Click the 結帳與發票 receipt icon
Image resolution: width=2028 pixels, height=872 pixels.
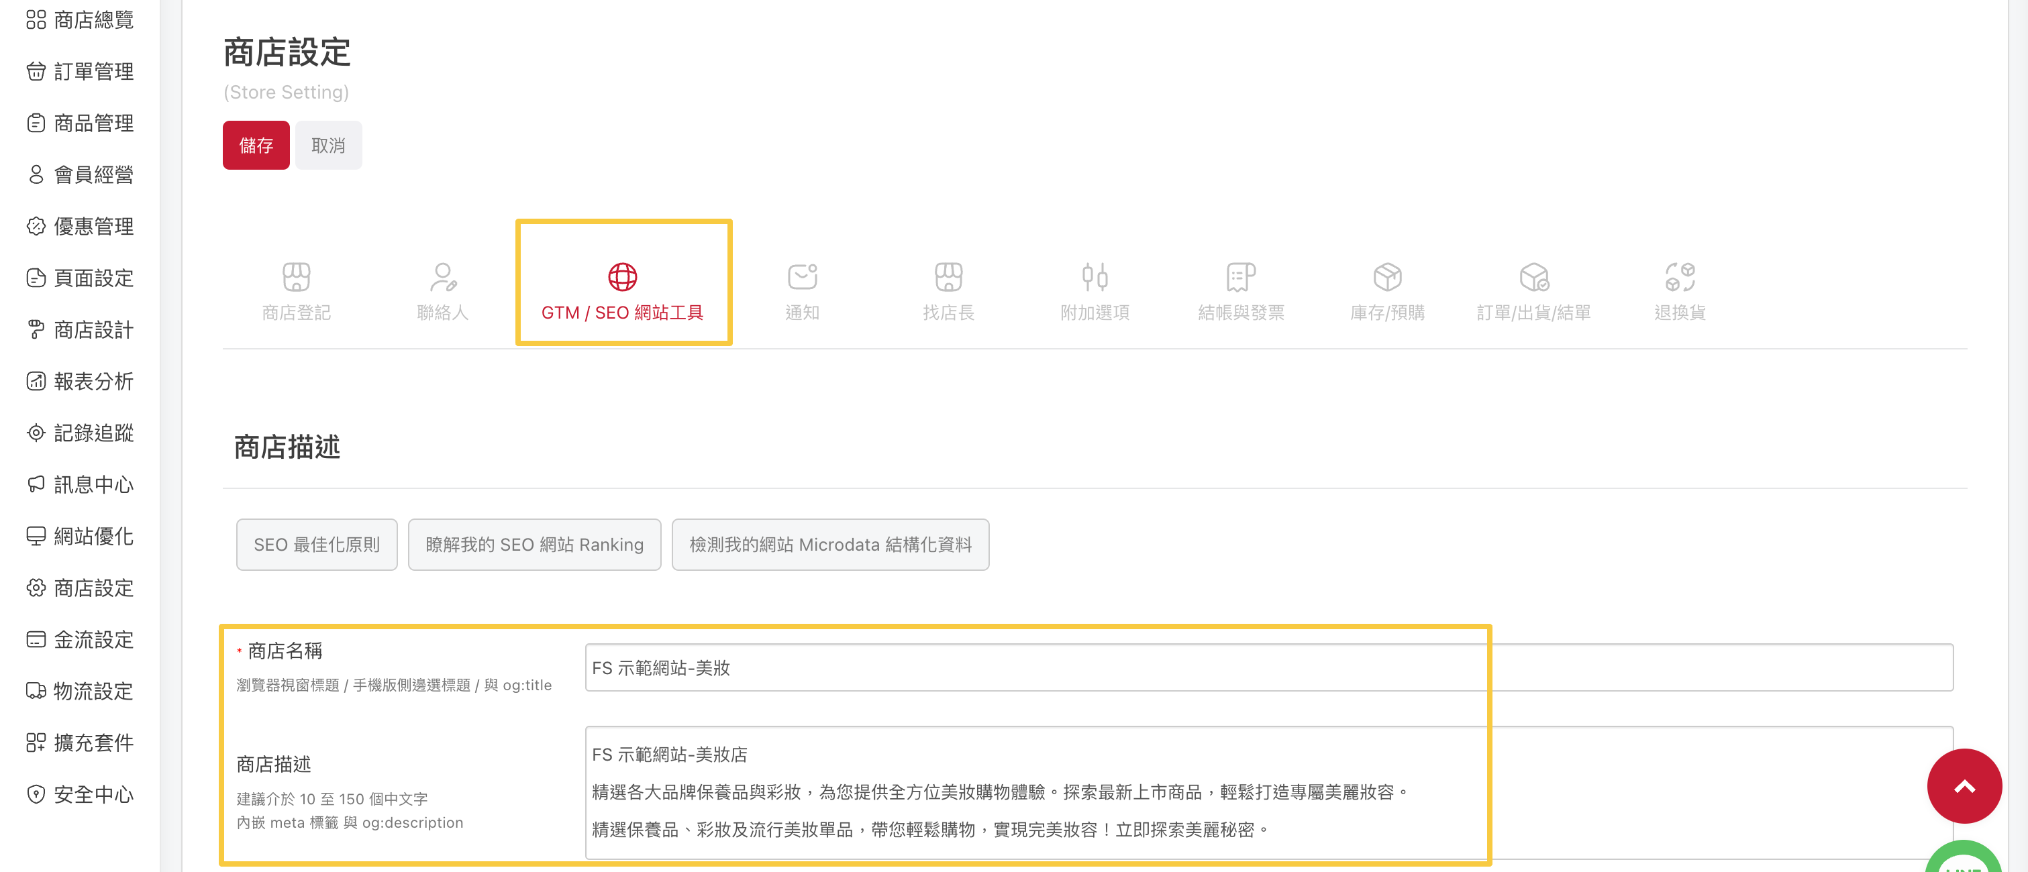1241,277
